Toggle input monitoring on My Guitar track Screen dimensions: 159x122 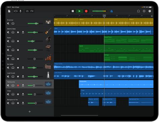pyautogui.click(x=23, y=68)
